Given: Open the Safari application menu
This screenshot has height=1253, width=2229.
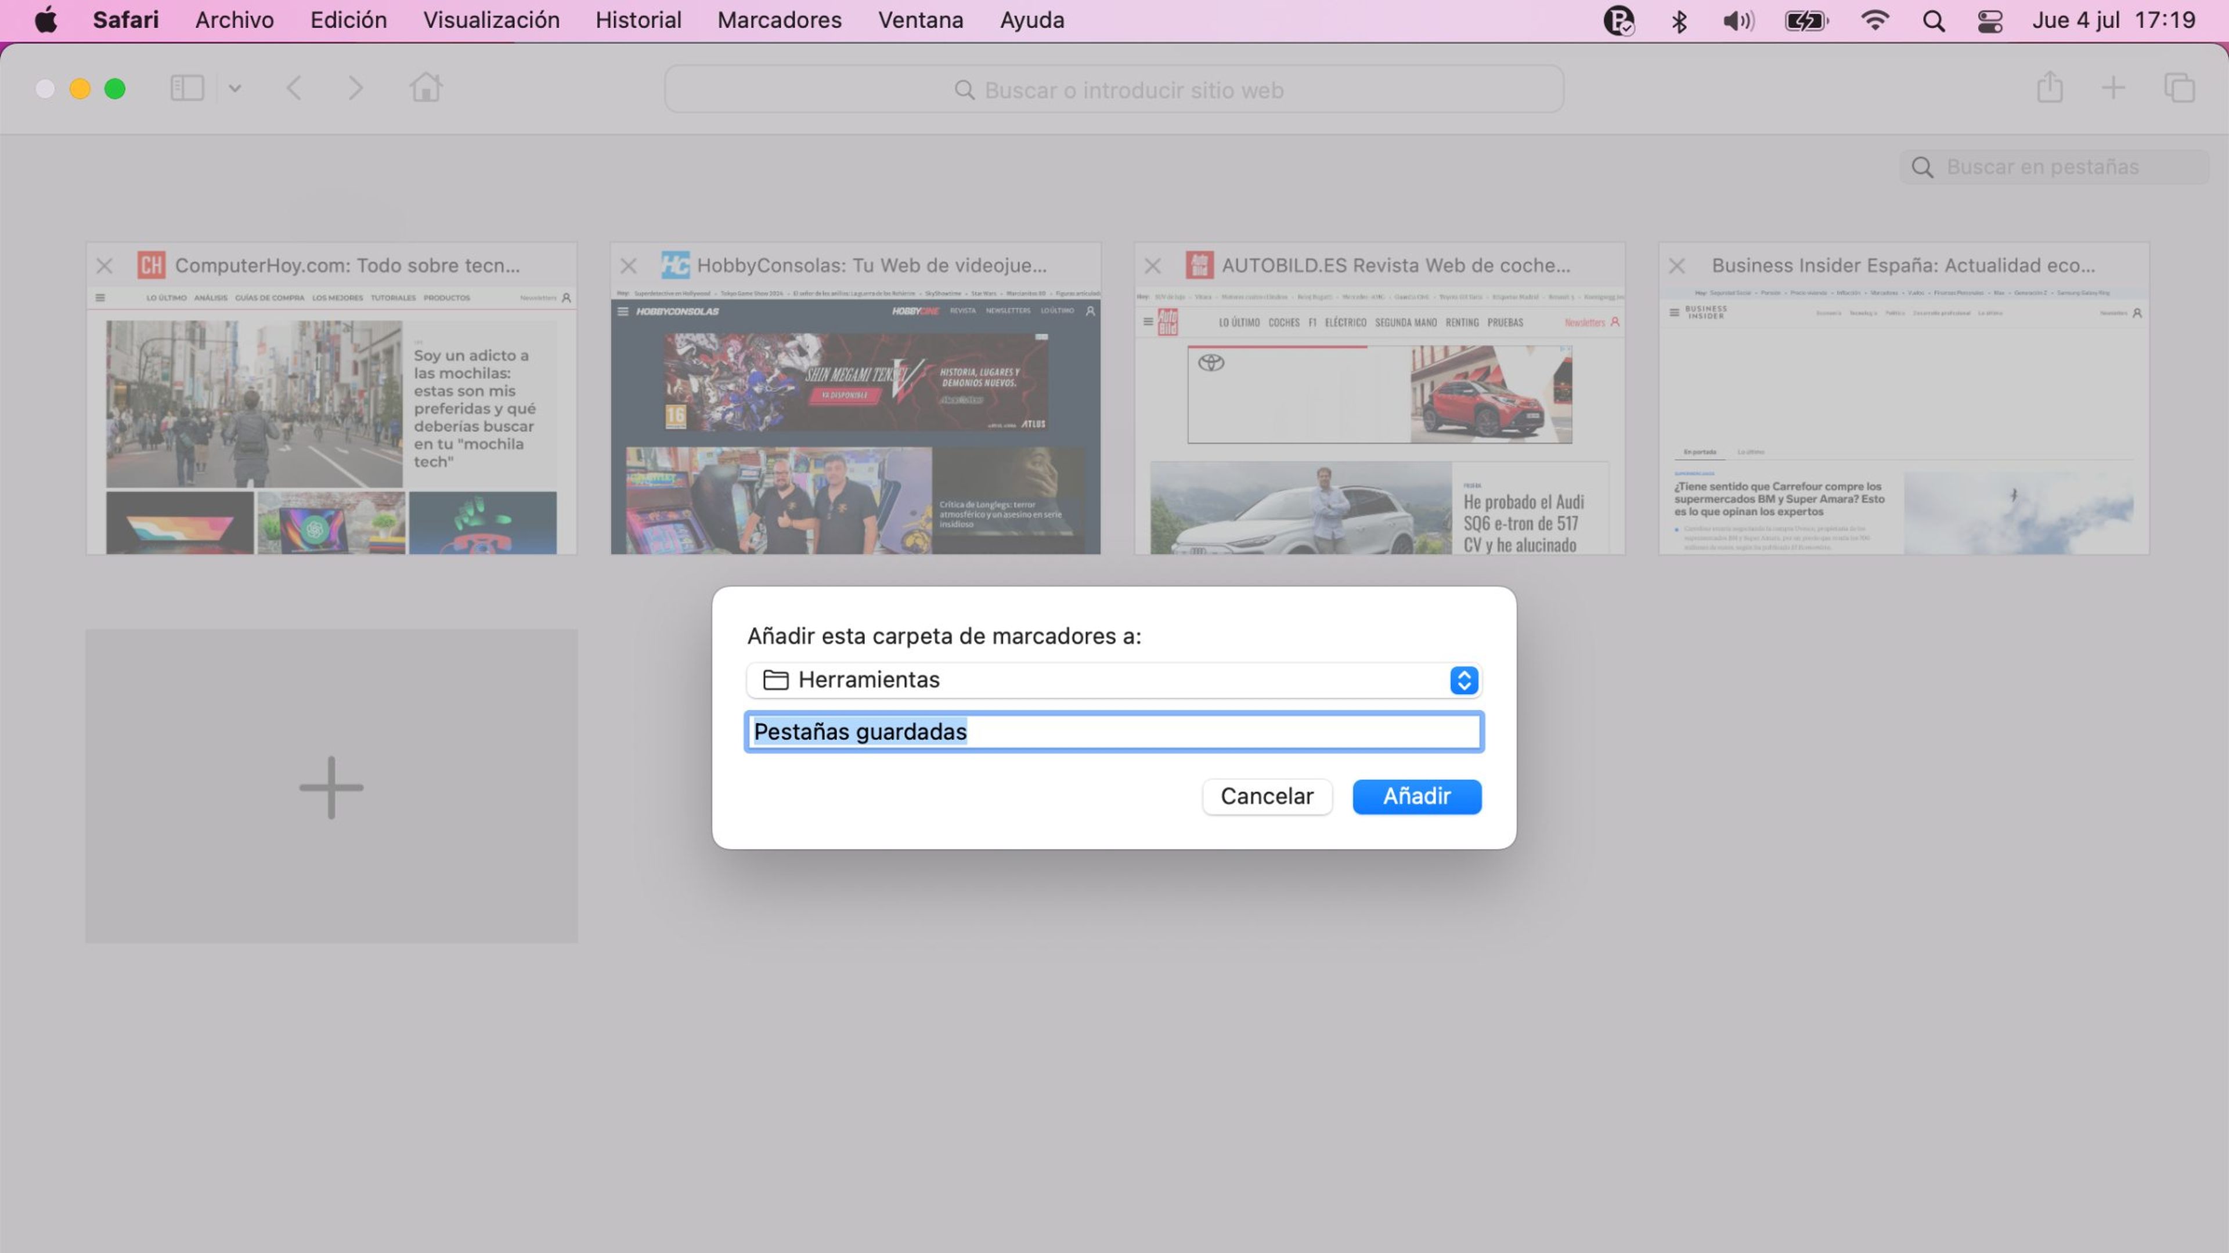Looking at the screenshot, I should (125, 20).
